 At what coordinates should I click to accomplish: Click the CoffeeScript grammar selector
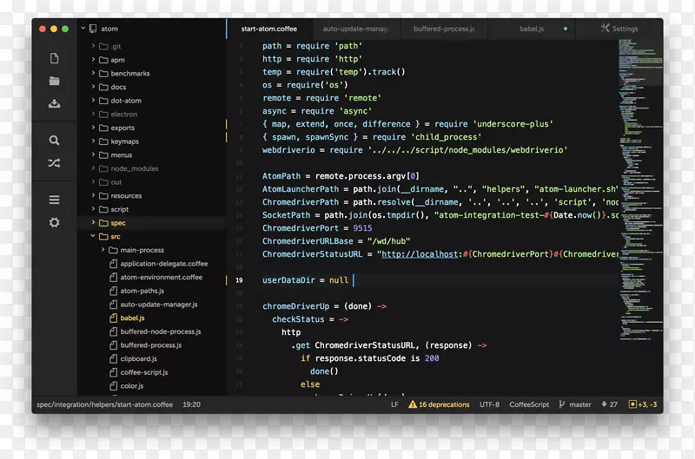529,404
